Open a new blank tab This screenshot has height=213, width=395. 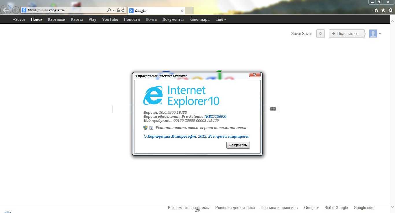tap(189, 10)
